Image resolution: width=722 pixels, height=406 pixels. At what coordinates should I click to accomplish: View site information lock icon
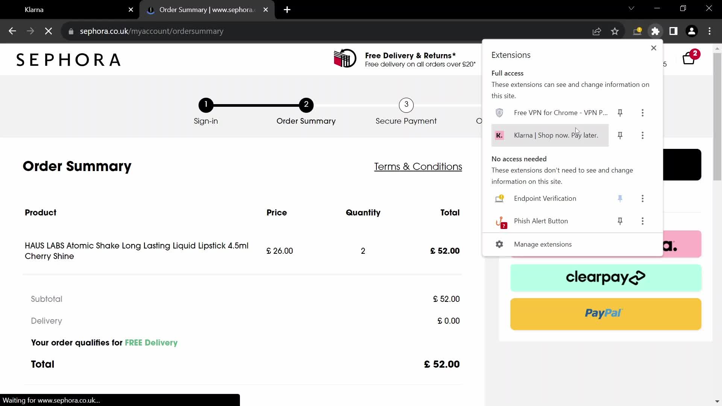pos(71,32)
